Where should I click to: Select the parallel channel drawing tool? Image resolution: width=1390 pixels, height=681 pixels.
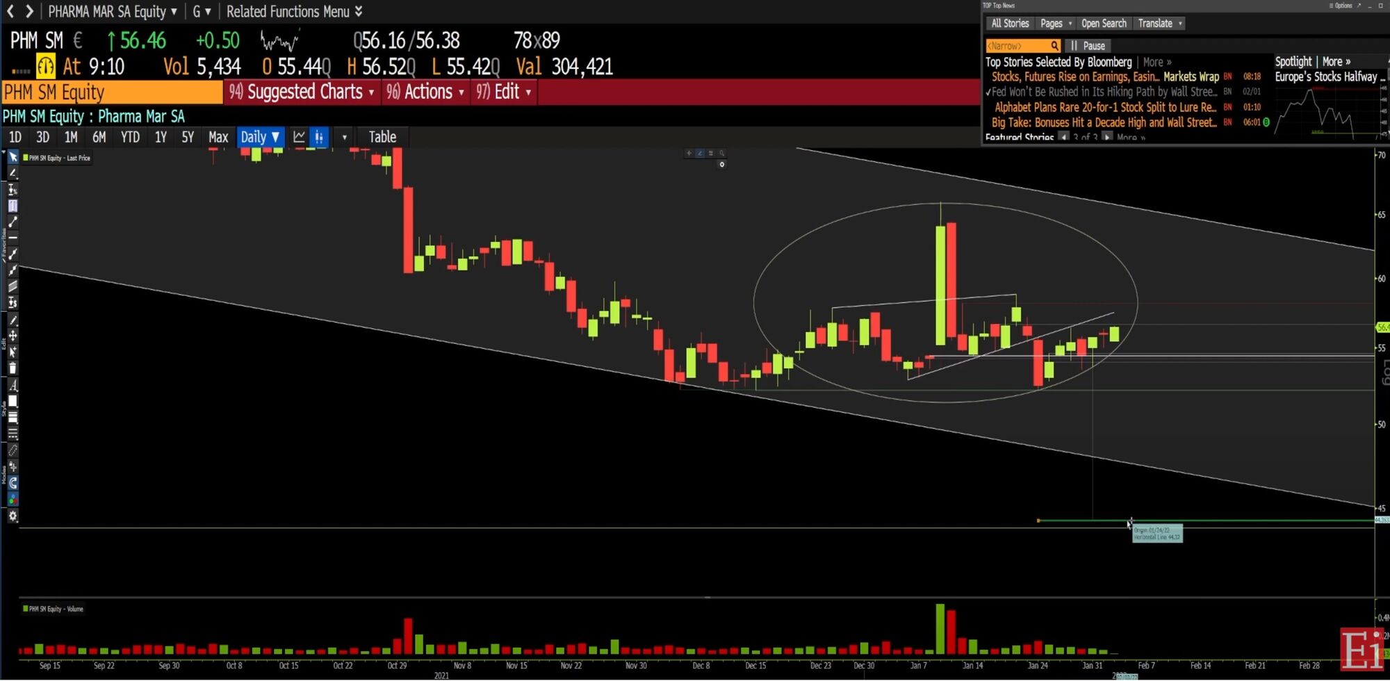point(13,286)
